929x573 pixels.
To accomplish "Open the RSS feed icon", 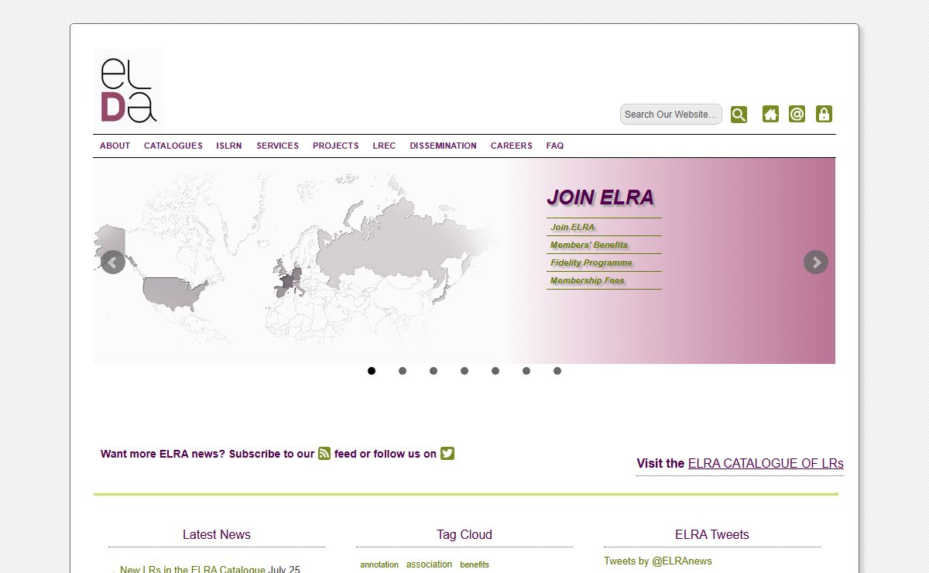I will click(x=324, y=454).
